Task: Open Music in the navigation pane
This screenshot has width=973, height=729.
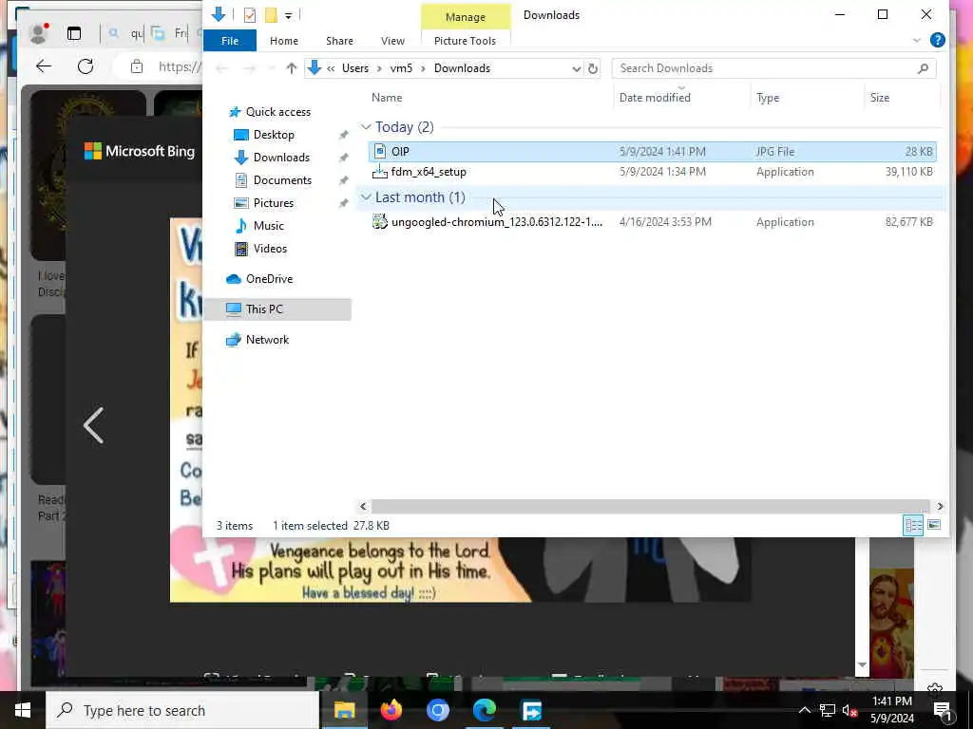Action: (268, 226)
